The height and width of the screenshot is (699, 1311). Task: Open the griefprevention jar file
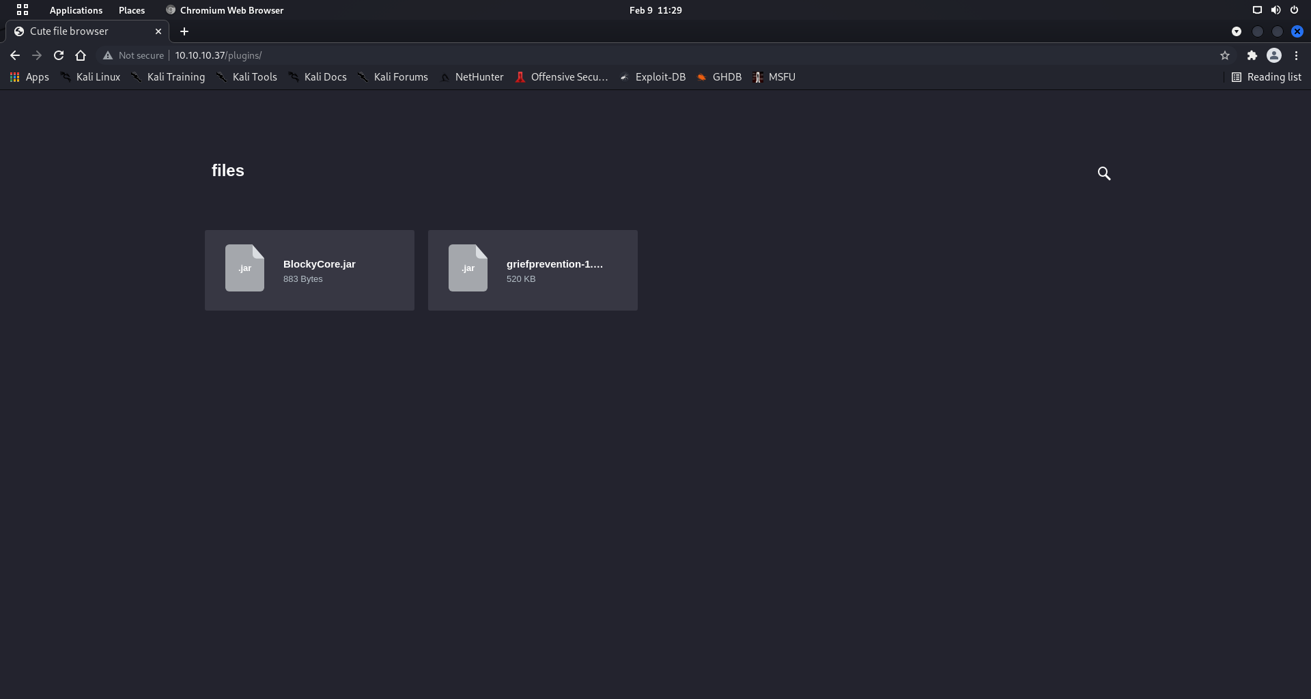coord(533,270)
